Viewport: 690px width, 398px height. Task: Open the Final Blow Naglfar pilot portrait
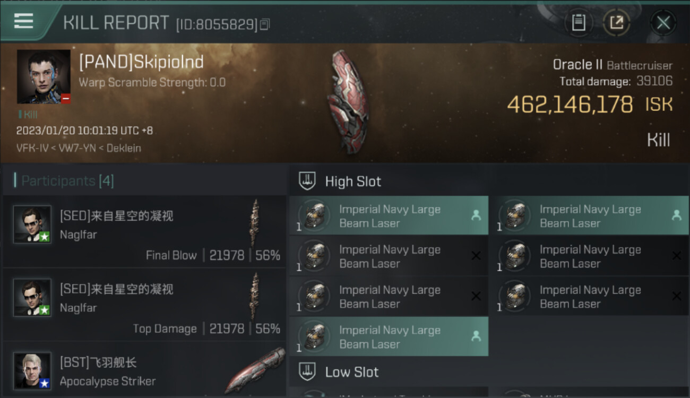click(x=32, y=224)
